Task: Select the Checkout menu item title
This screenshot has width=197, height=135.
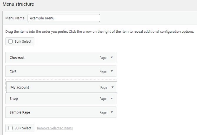Action: (x=17, y=58)
